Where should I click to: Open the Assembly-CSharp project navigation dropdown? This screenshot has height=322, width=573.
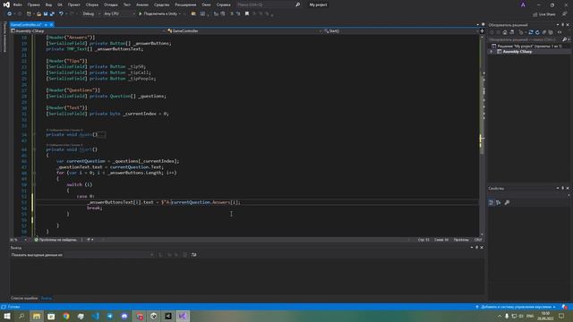88,31
